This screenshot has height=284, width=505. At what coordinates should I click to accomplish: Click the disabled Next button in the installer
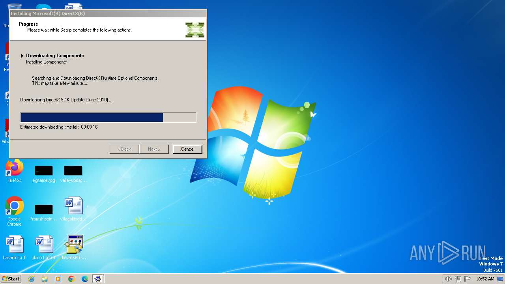click(154, 149)
